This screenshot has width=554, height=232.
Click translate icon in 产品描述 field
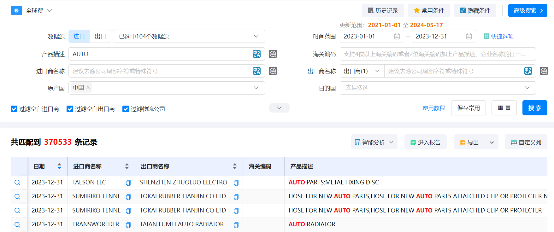pyautogui.click(x=257, y=54)
